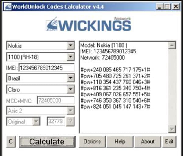The height and width of the screenshot is (156, 183).
Task: Click the Wickings Network logo banner
Action: tap(88, 24)
